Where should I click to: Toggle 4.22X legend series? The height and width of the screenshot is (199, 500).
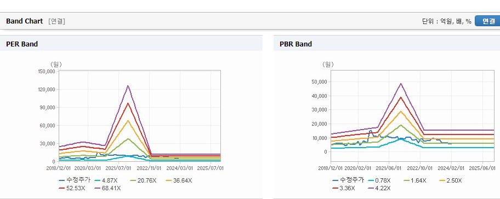tap(379, 188)
